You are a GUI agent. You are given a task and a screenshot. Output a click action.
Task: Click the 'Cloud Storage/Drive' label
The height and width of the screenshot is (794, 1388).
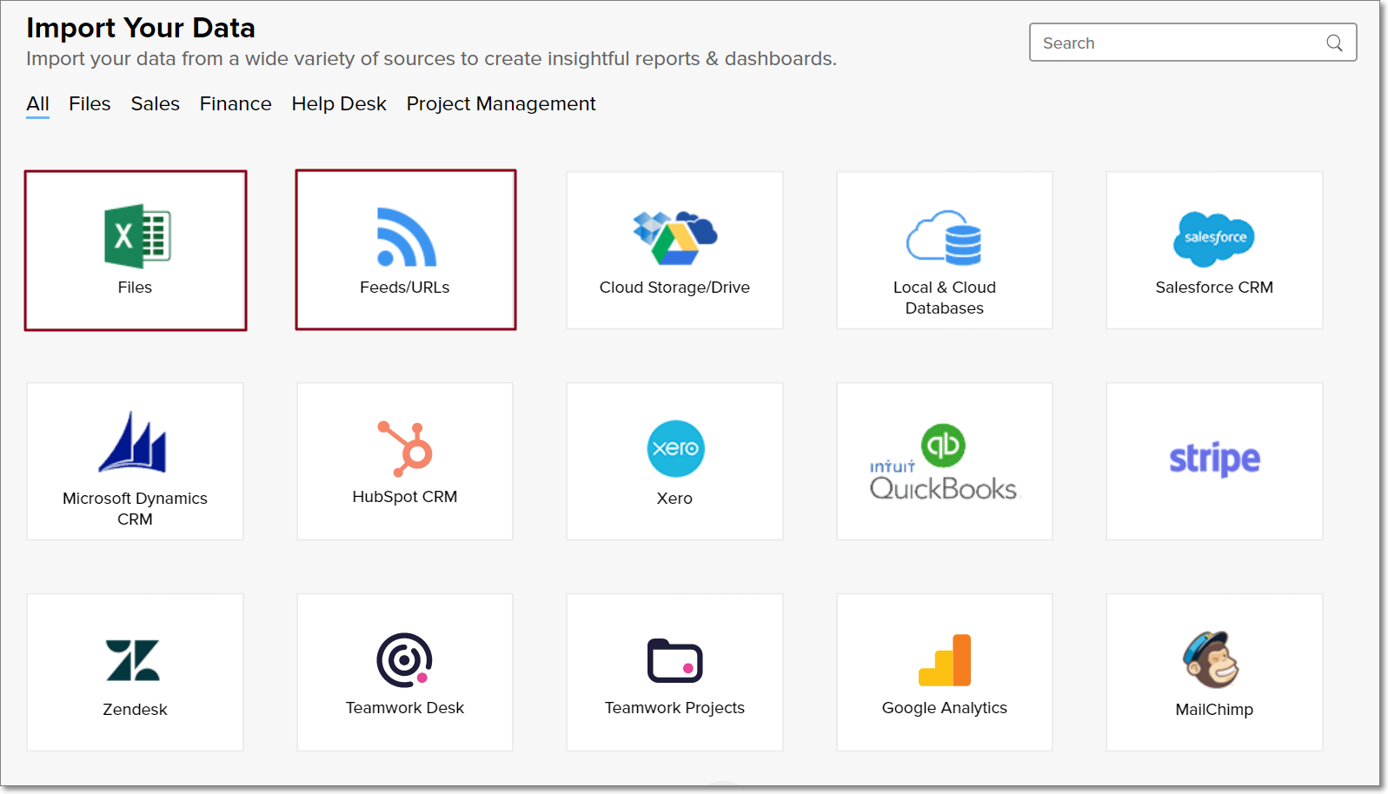pyautogui.click(x=674, y=288)
